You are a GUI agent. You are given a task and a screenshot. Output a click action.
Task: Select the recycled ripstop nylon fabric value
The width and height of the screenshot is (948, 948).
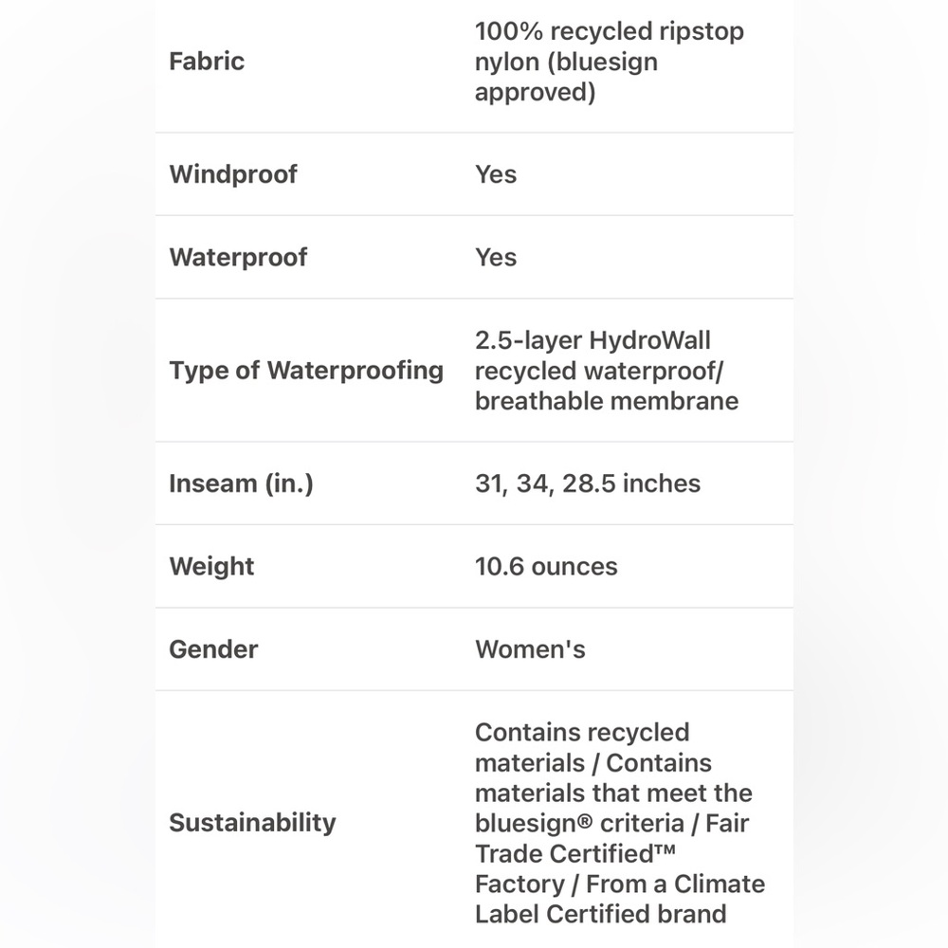[609, 62]
